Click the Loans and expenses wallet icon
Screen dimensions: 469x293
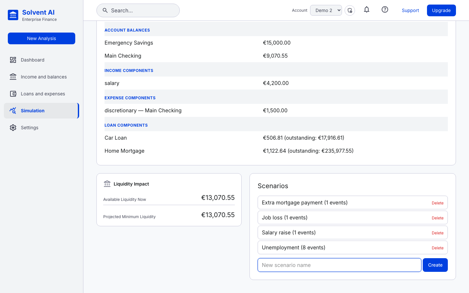[13, 94]
